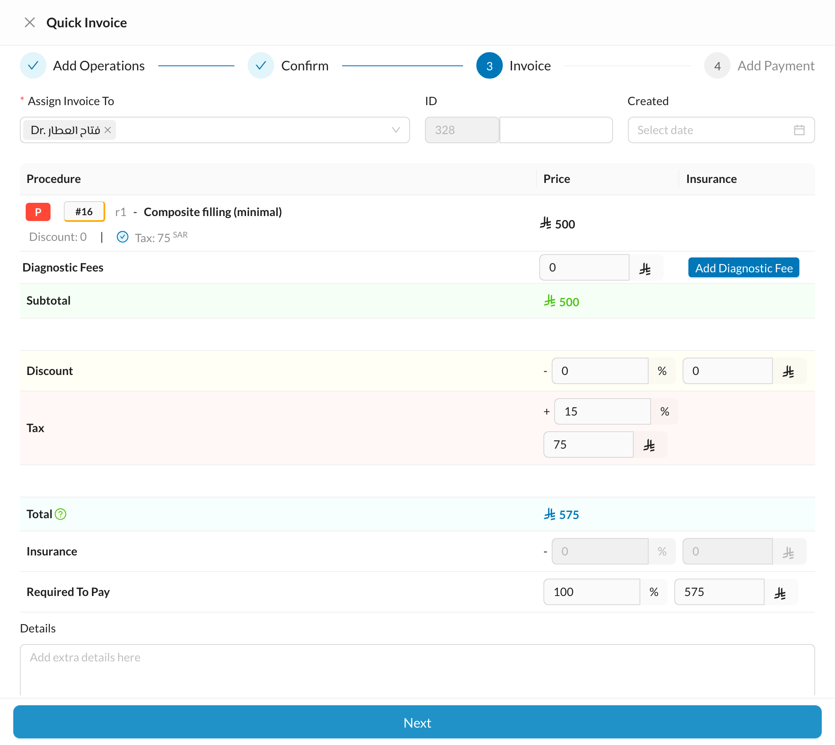Click the Discount percentage field

[600, 371]
